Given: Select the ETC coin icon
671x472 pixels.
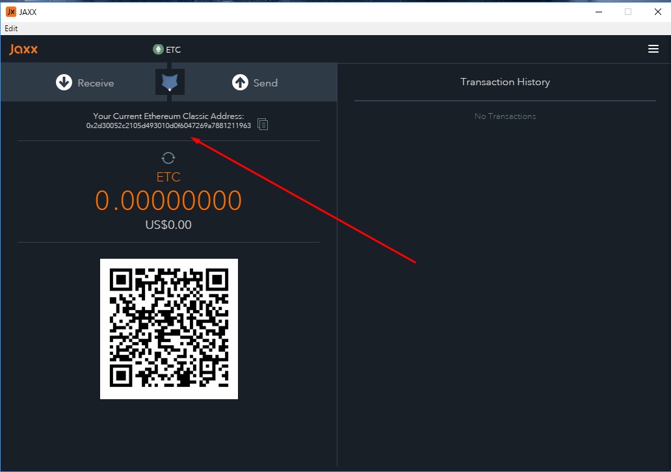Looking at the screenshot, I should [x=159, y=49].
